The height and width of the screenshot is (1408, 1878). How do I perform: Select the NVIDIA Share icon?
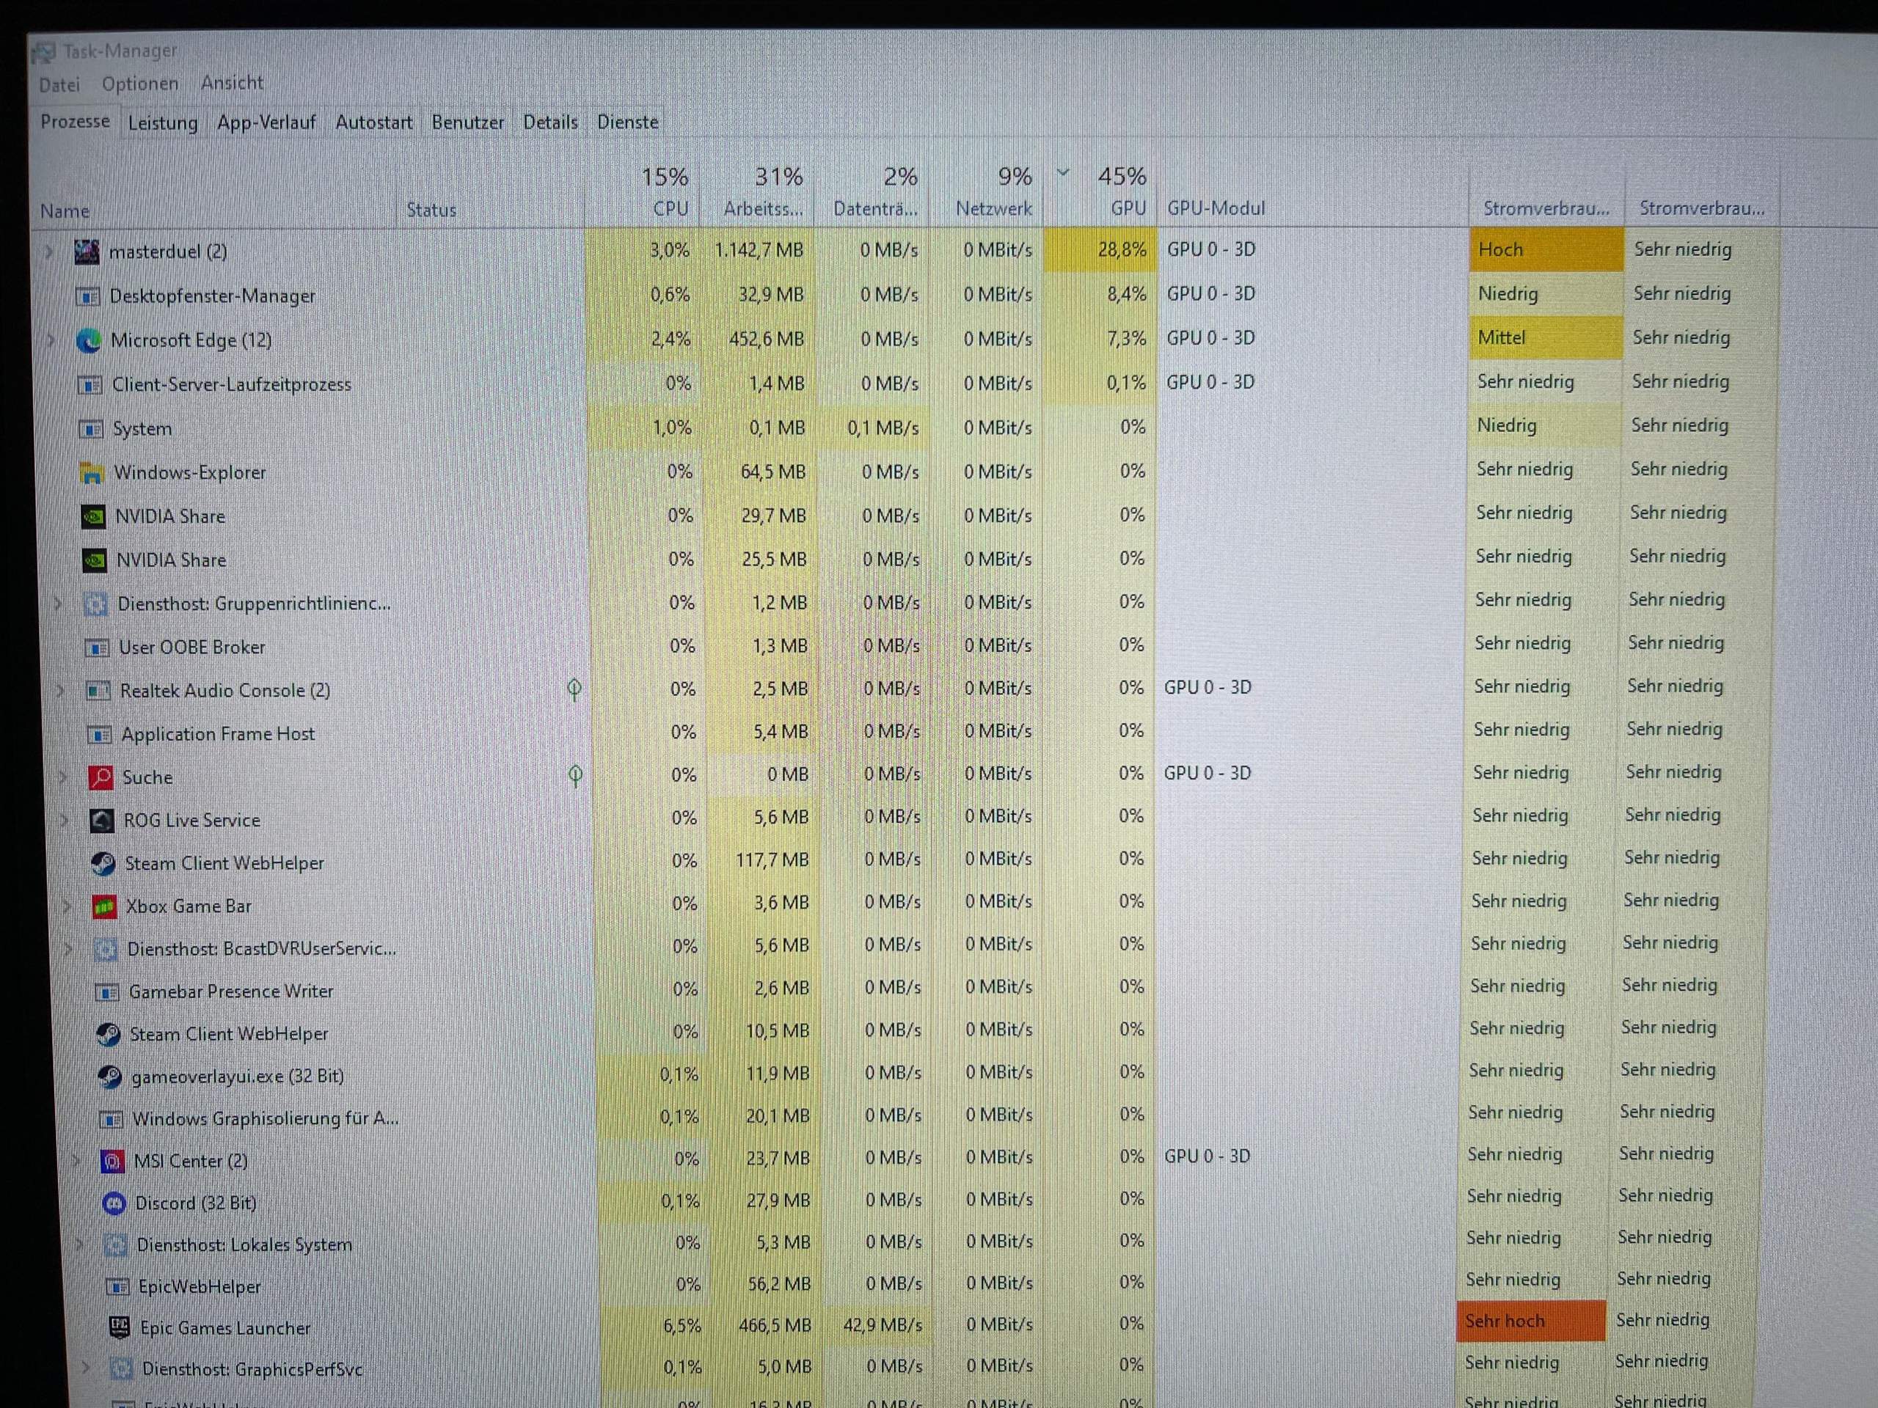[94, 516]
